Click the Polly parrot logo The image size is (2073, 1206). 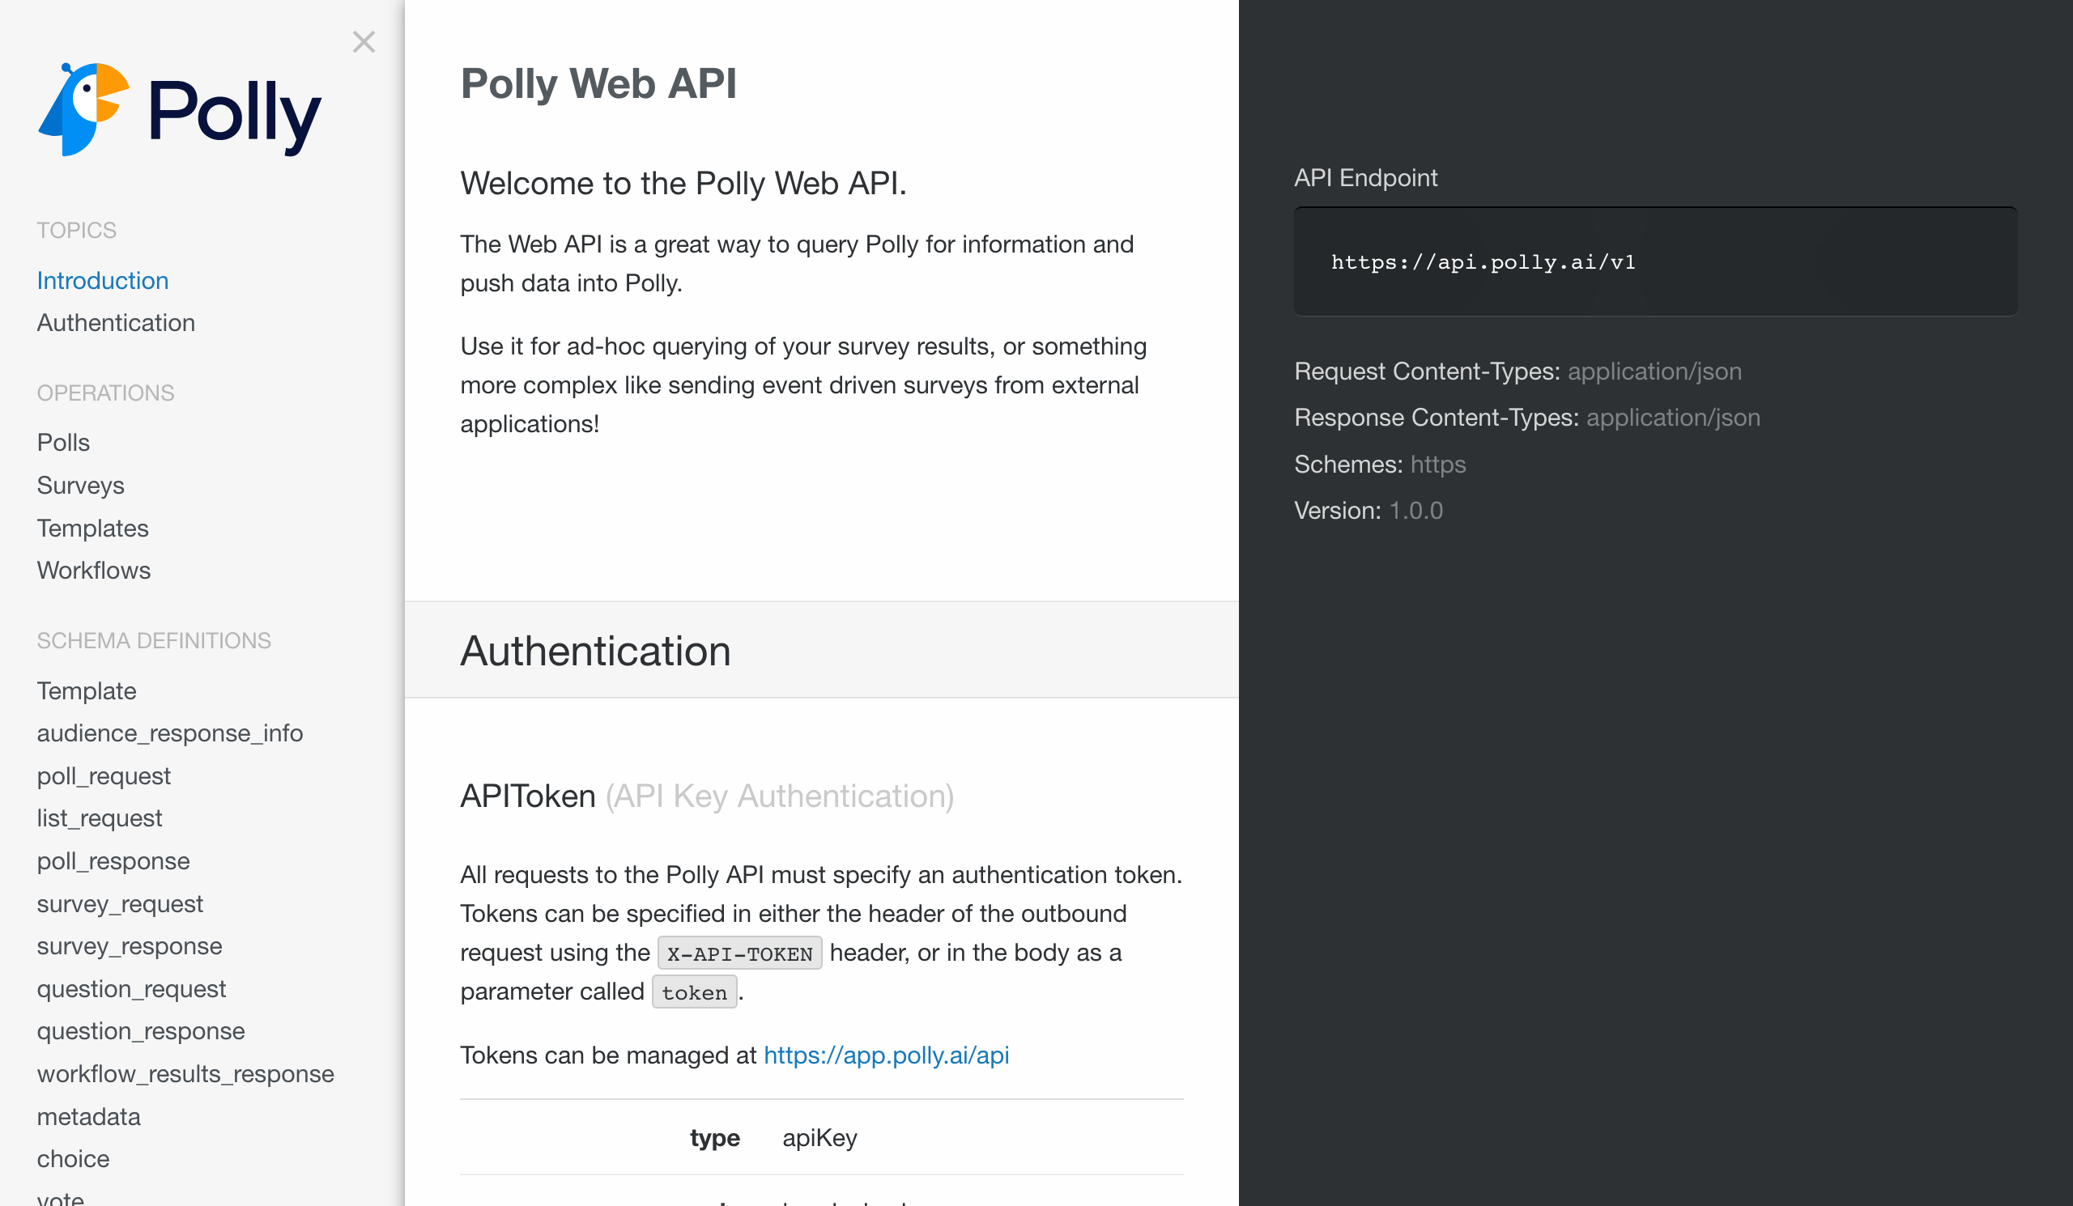click(178, 110)
